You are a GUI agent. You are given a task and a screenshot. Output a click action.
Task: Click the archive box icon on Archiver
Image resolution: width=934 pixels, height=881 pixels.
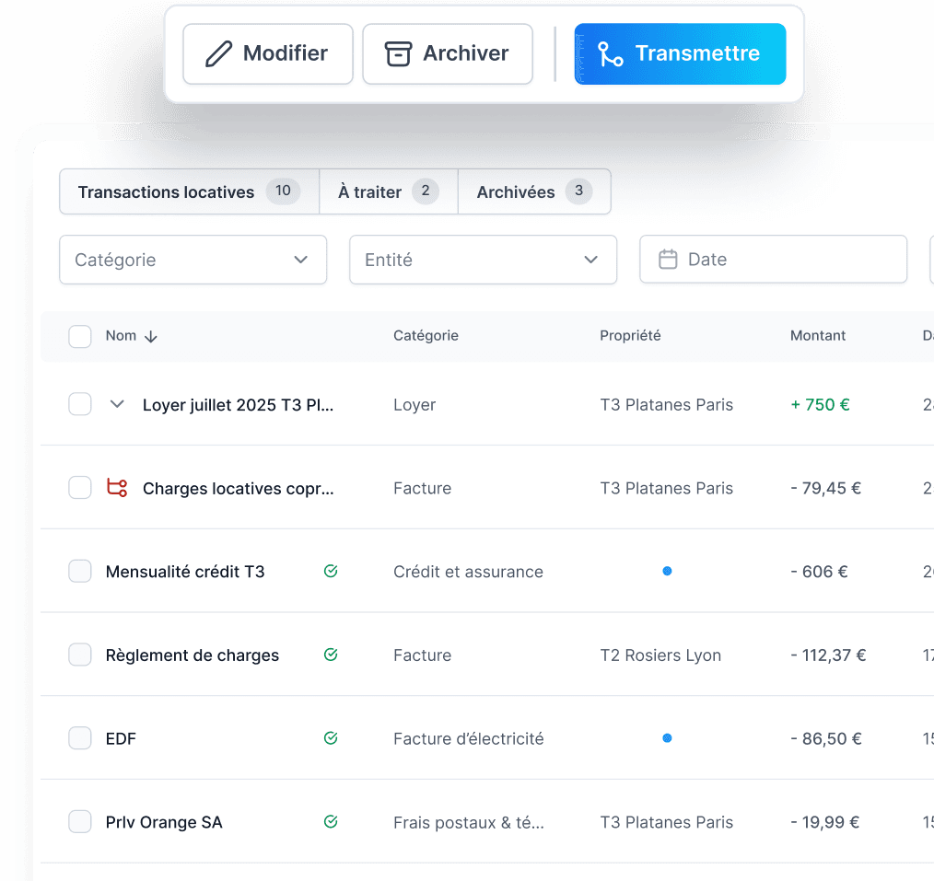point(398,53)
